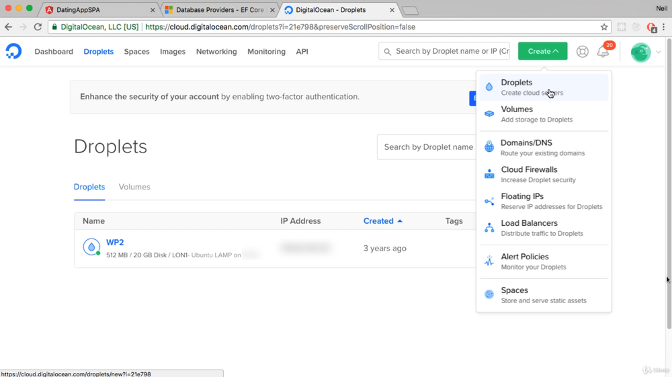Open API in the top navigation
672x377 pixels.
pos(302,51)
